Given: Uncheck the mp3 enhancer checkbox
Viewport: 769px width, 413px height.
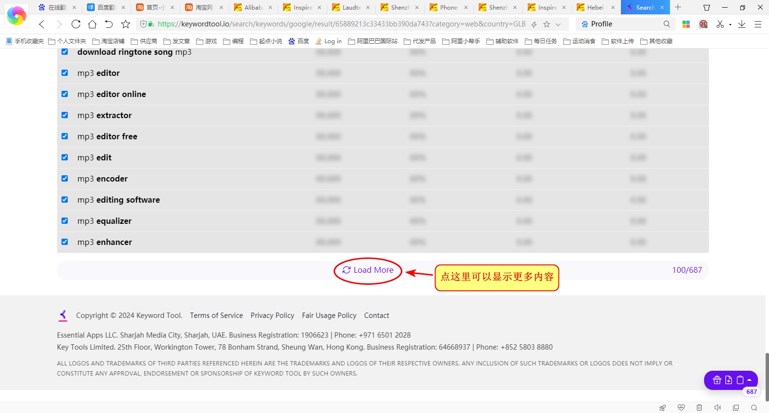Looking at the screenshot, I should (x=65, y=242).
